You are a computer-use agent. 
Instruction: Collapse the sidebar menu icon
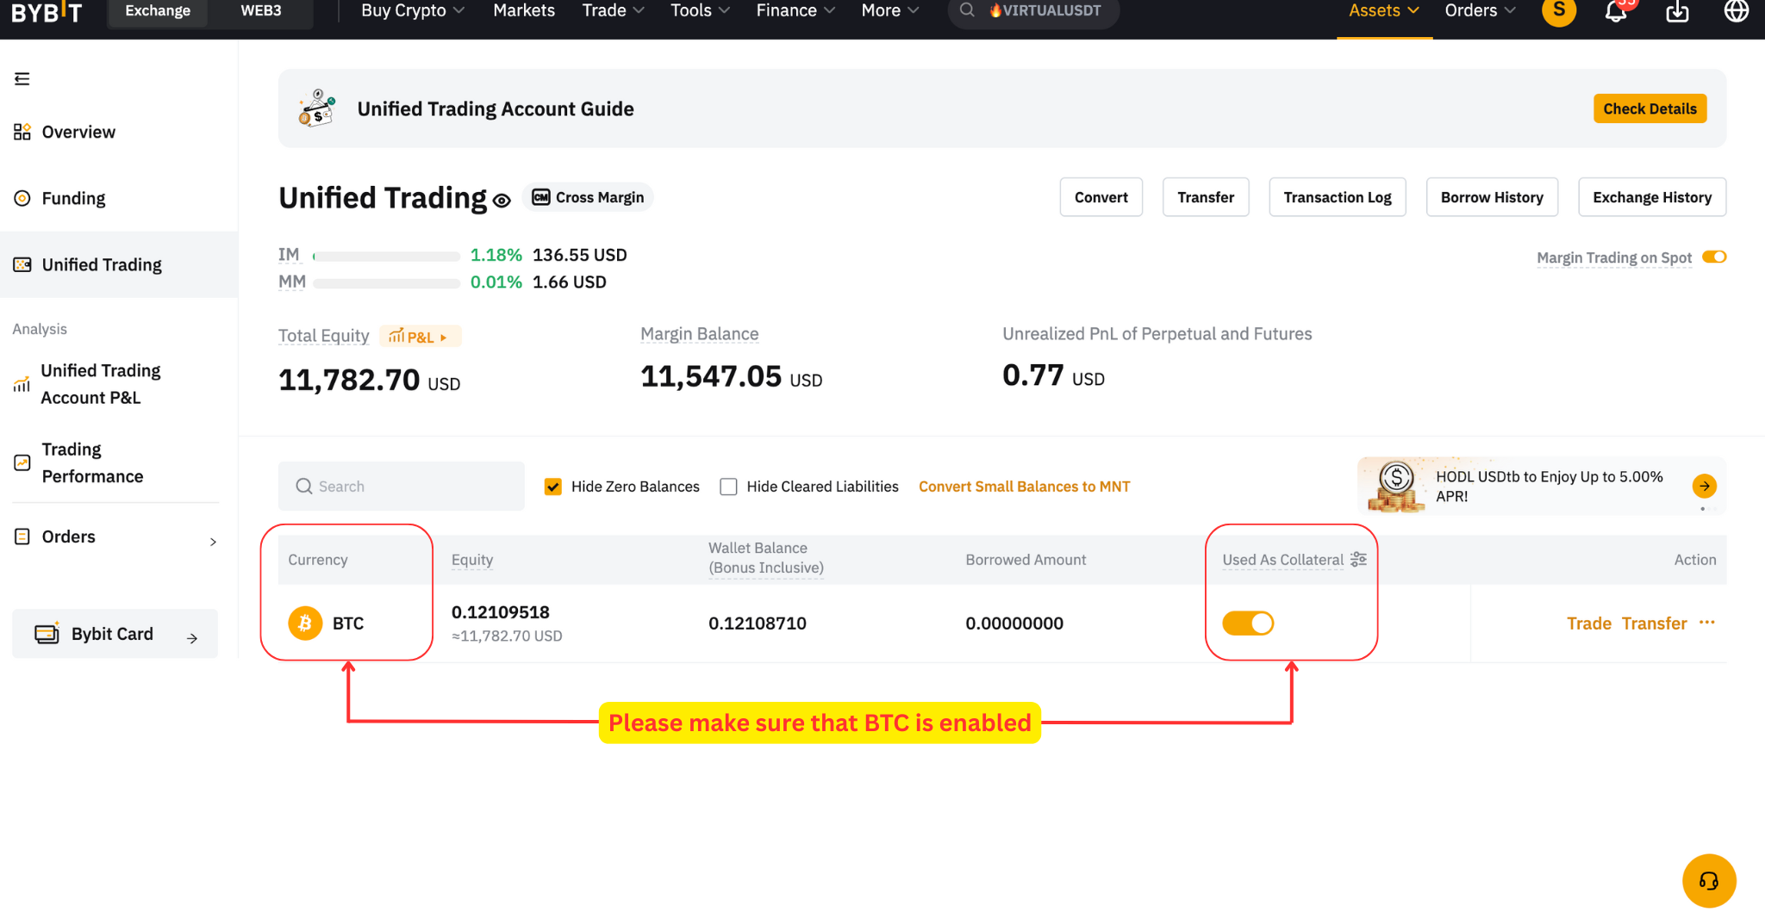[22, 79]
